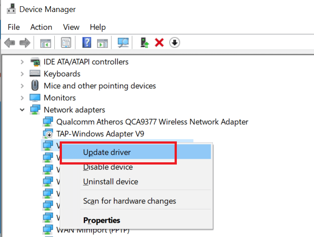314x237 pixels.
Task: Choose Uninstall device from context menu
Action: (x=136, y=181)
